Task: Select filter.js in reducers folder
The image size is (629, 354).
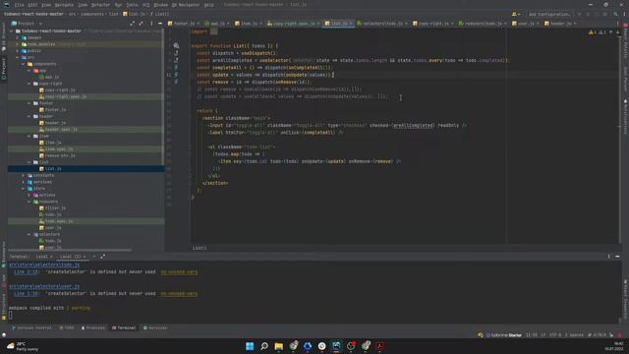Action: coord(52,208)
